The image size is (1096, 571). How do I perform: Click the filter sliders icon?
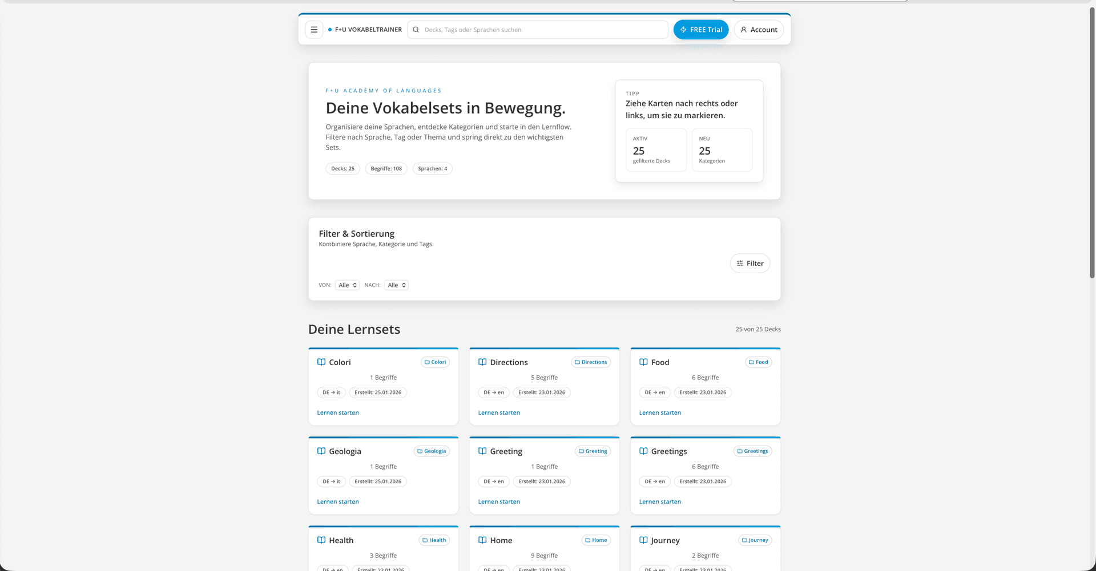tap(740, 263)
